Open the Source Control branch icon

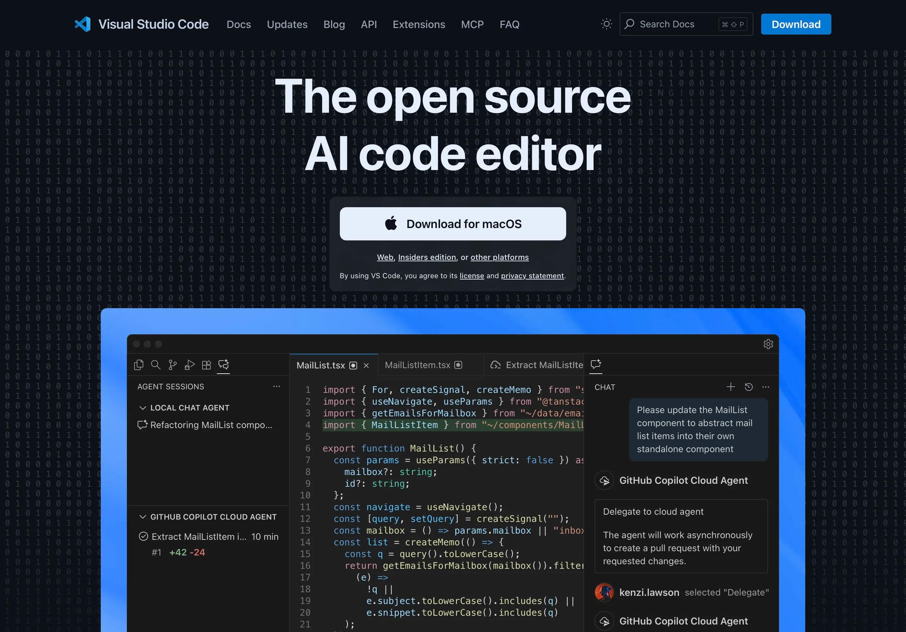pyautogui.click(x=173, y=365)
